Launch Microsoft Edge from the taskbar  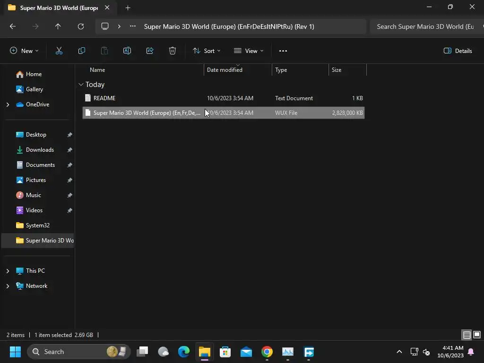(184, 352)
